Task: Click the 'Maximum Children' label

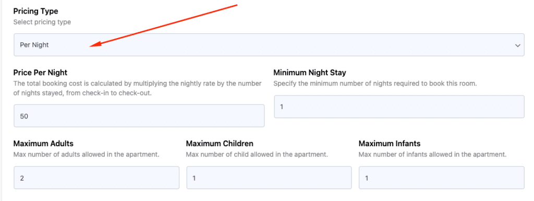Action: tap(220, 144)
